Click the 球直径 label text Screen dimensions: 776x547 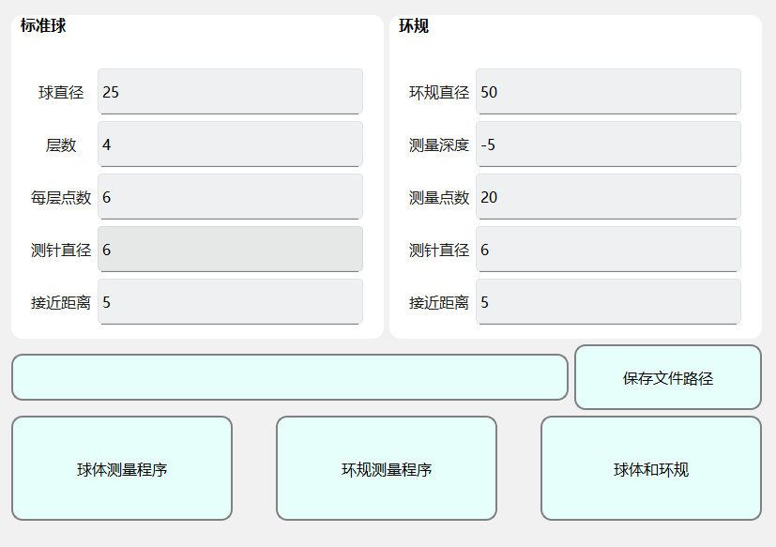click(61, 93)
